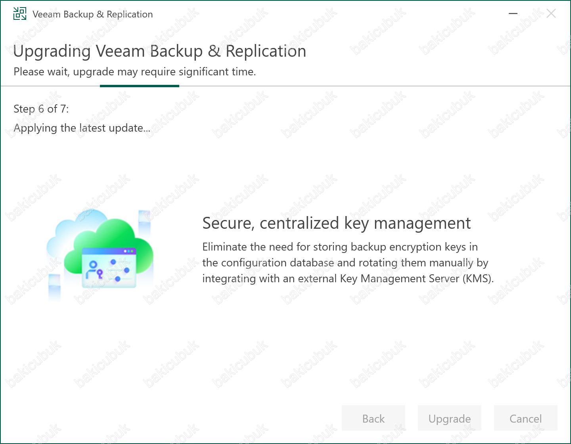
Task: Click the "Applying the latest update" status text
Action: coord(82,128)
